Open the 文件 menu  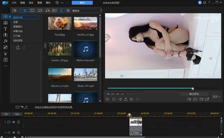(x=14, y=2)
